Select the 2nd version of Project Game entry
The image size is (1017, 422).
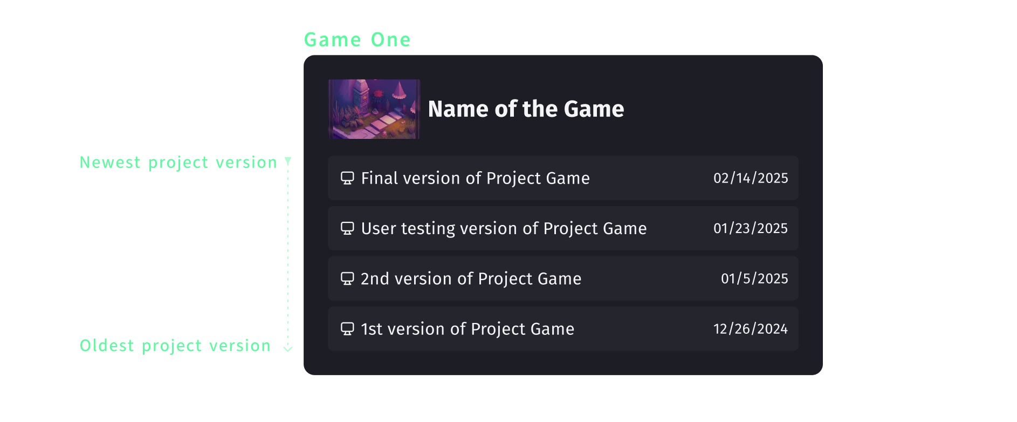click(x=471, y=278)
